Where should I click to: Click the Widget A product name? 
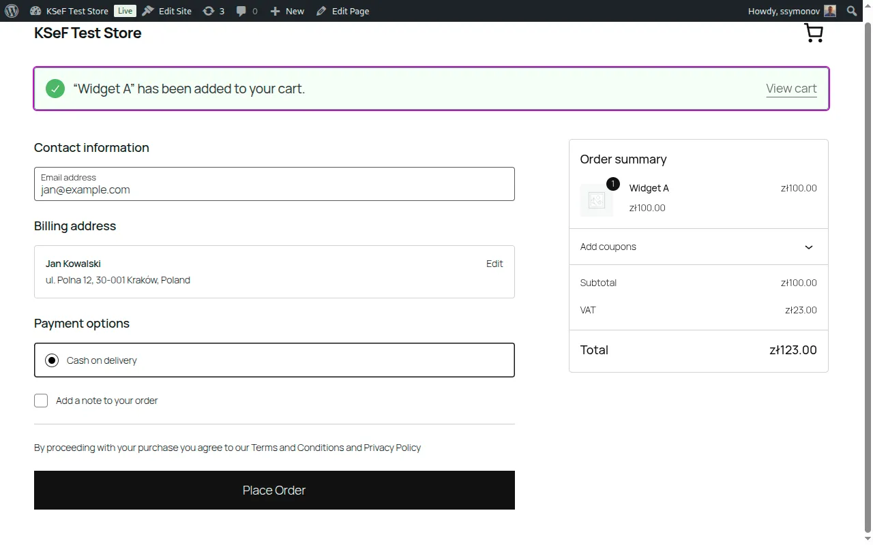(x=649, y=188)
